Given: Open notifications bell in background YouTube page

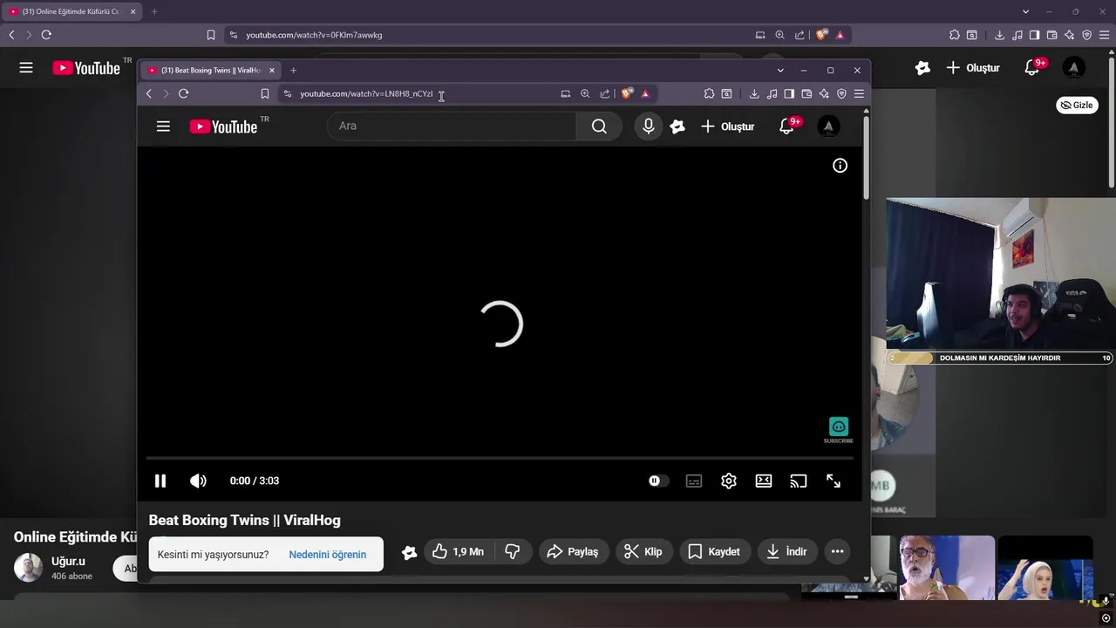Looking at the screenshot, I should pyautogui.click(x=1033, y=67).
